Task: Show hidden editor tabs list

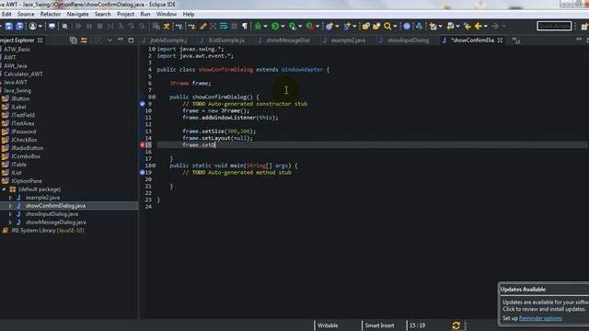Action: coord(516,40)
